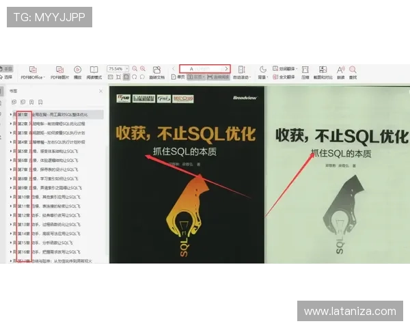Click the PDF转Office conversion icon
Image resolution: width=410 pixels, height=328 pixels.
tap(33, 70)
